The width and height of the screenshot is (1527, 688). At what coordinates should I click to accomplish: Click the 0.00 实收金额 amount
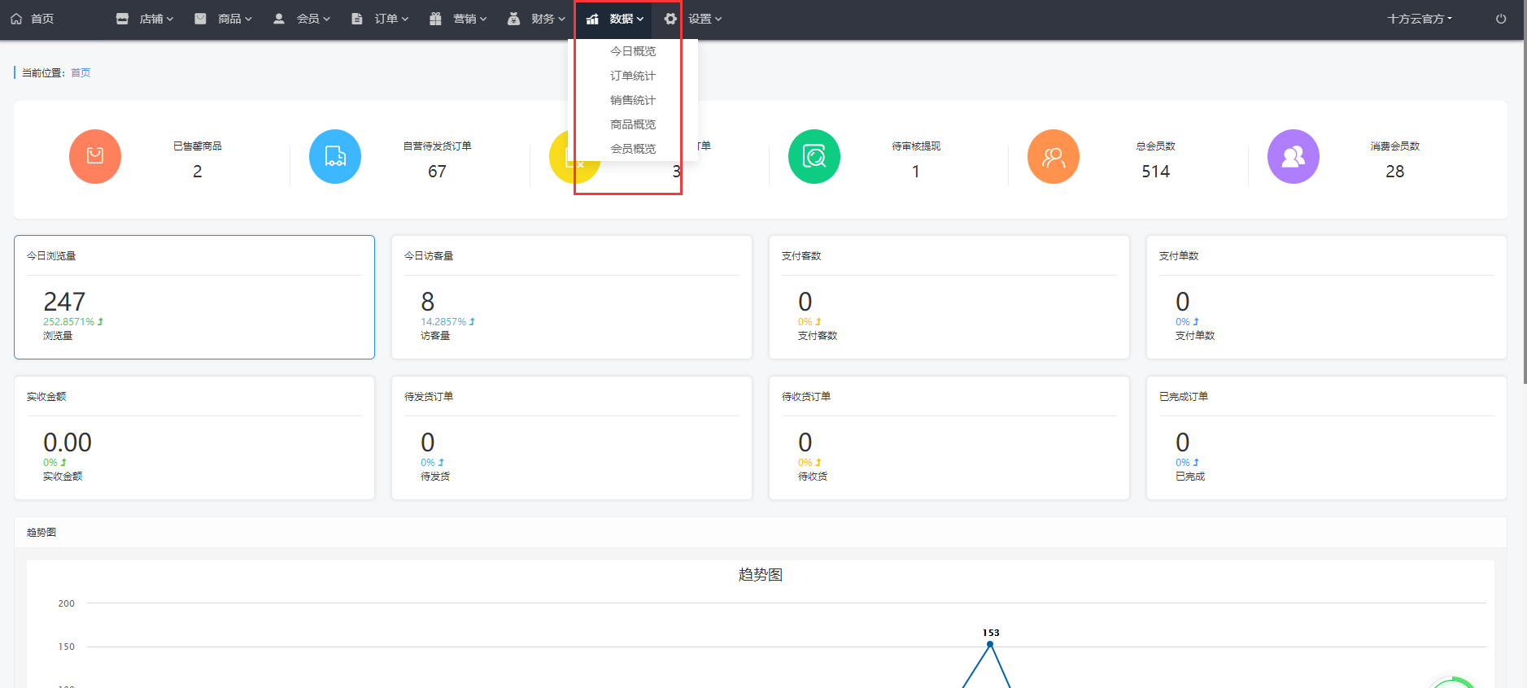coord(68,442)
